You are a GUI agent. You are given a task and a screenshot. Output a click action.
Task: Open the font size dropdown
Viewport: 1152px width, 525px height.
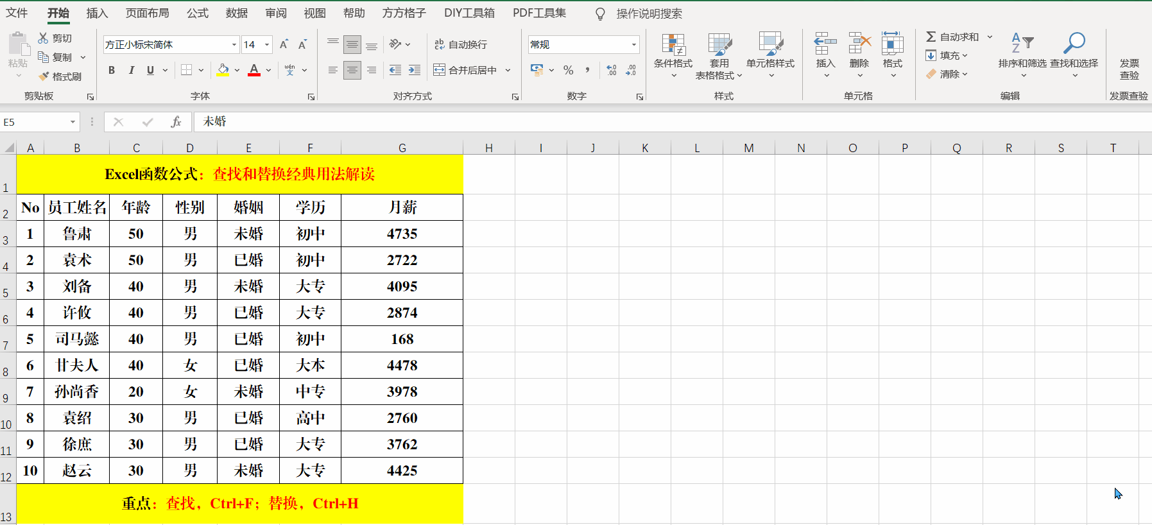coord(267,44)
